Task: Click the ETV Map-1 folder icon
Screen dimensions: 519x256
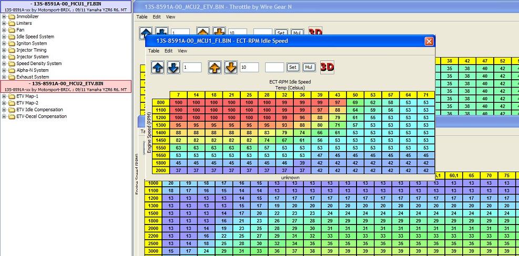Action: click(12, 97)
